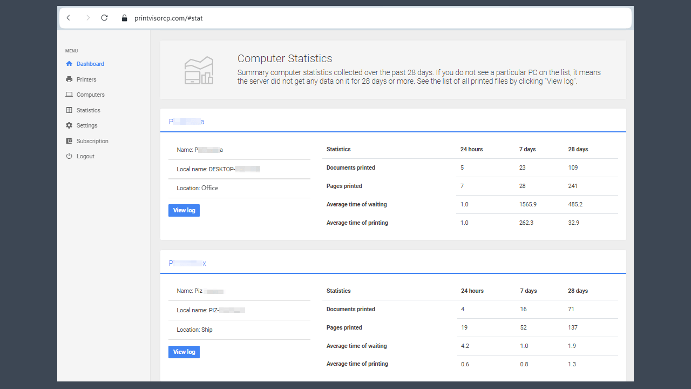Click the Subscription wallet icon in sidebar
The width and height of the screenshot is (691, 389).
[69, 141]
